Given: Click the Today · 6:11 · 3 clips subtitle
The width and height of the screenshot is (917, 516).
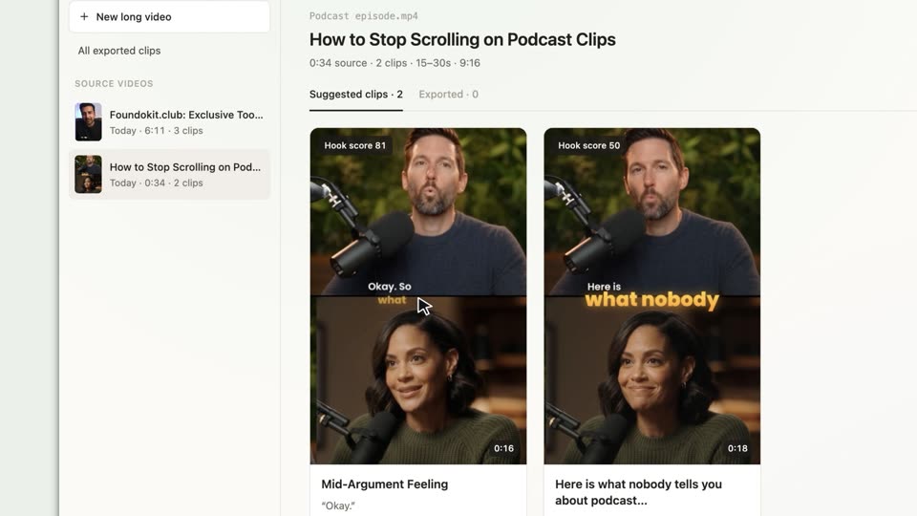Looking at the screenshot, I should pos(156,131).
